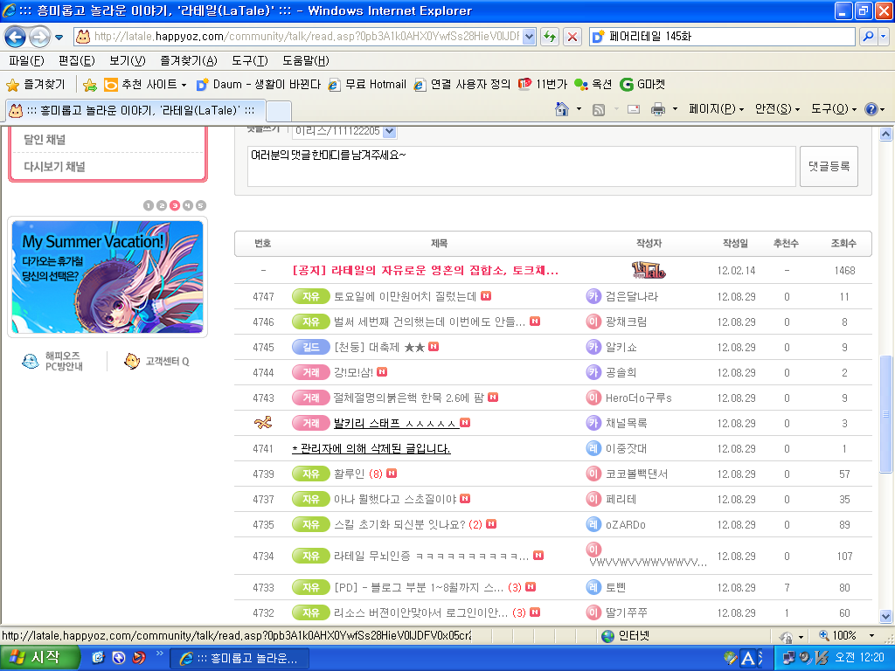The height and width of the screenshot is (671, 895).
Task: Click the refresh page icon
Action: 550,37
